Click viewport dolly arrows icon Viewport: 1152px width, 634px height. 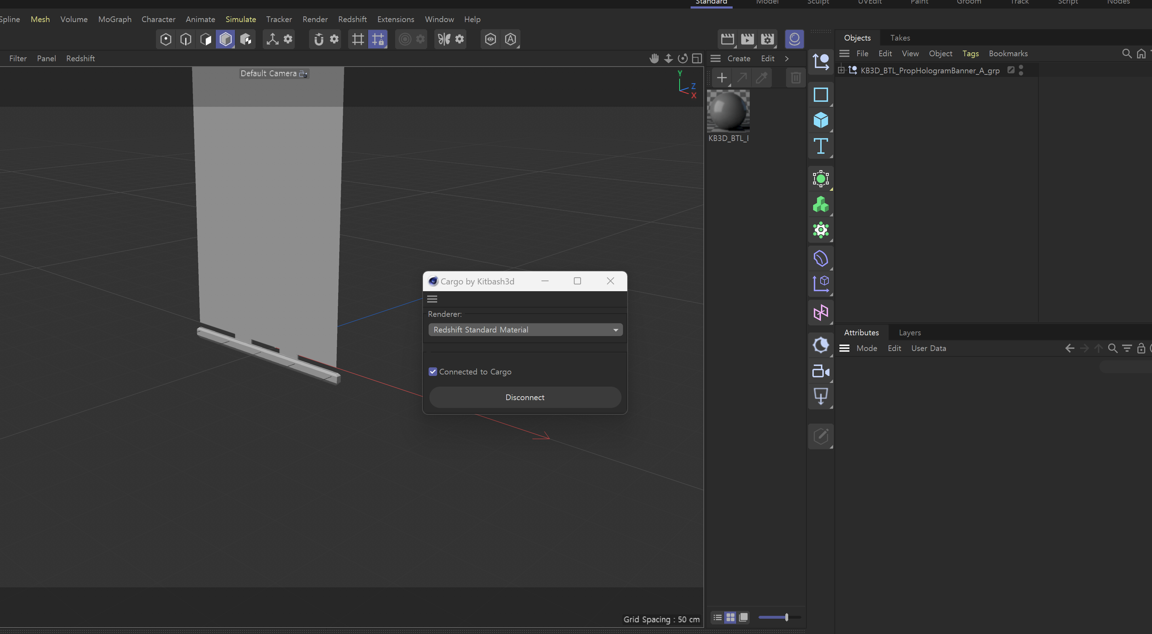(668, 59)
